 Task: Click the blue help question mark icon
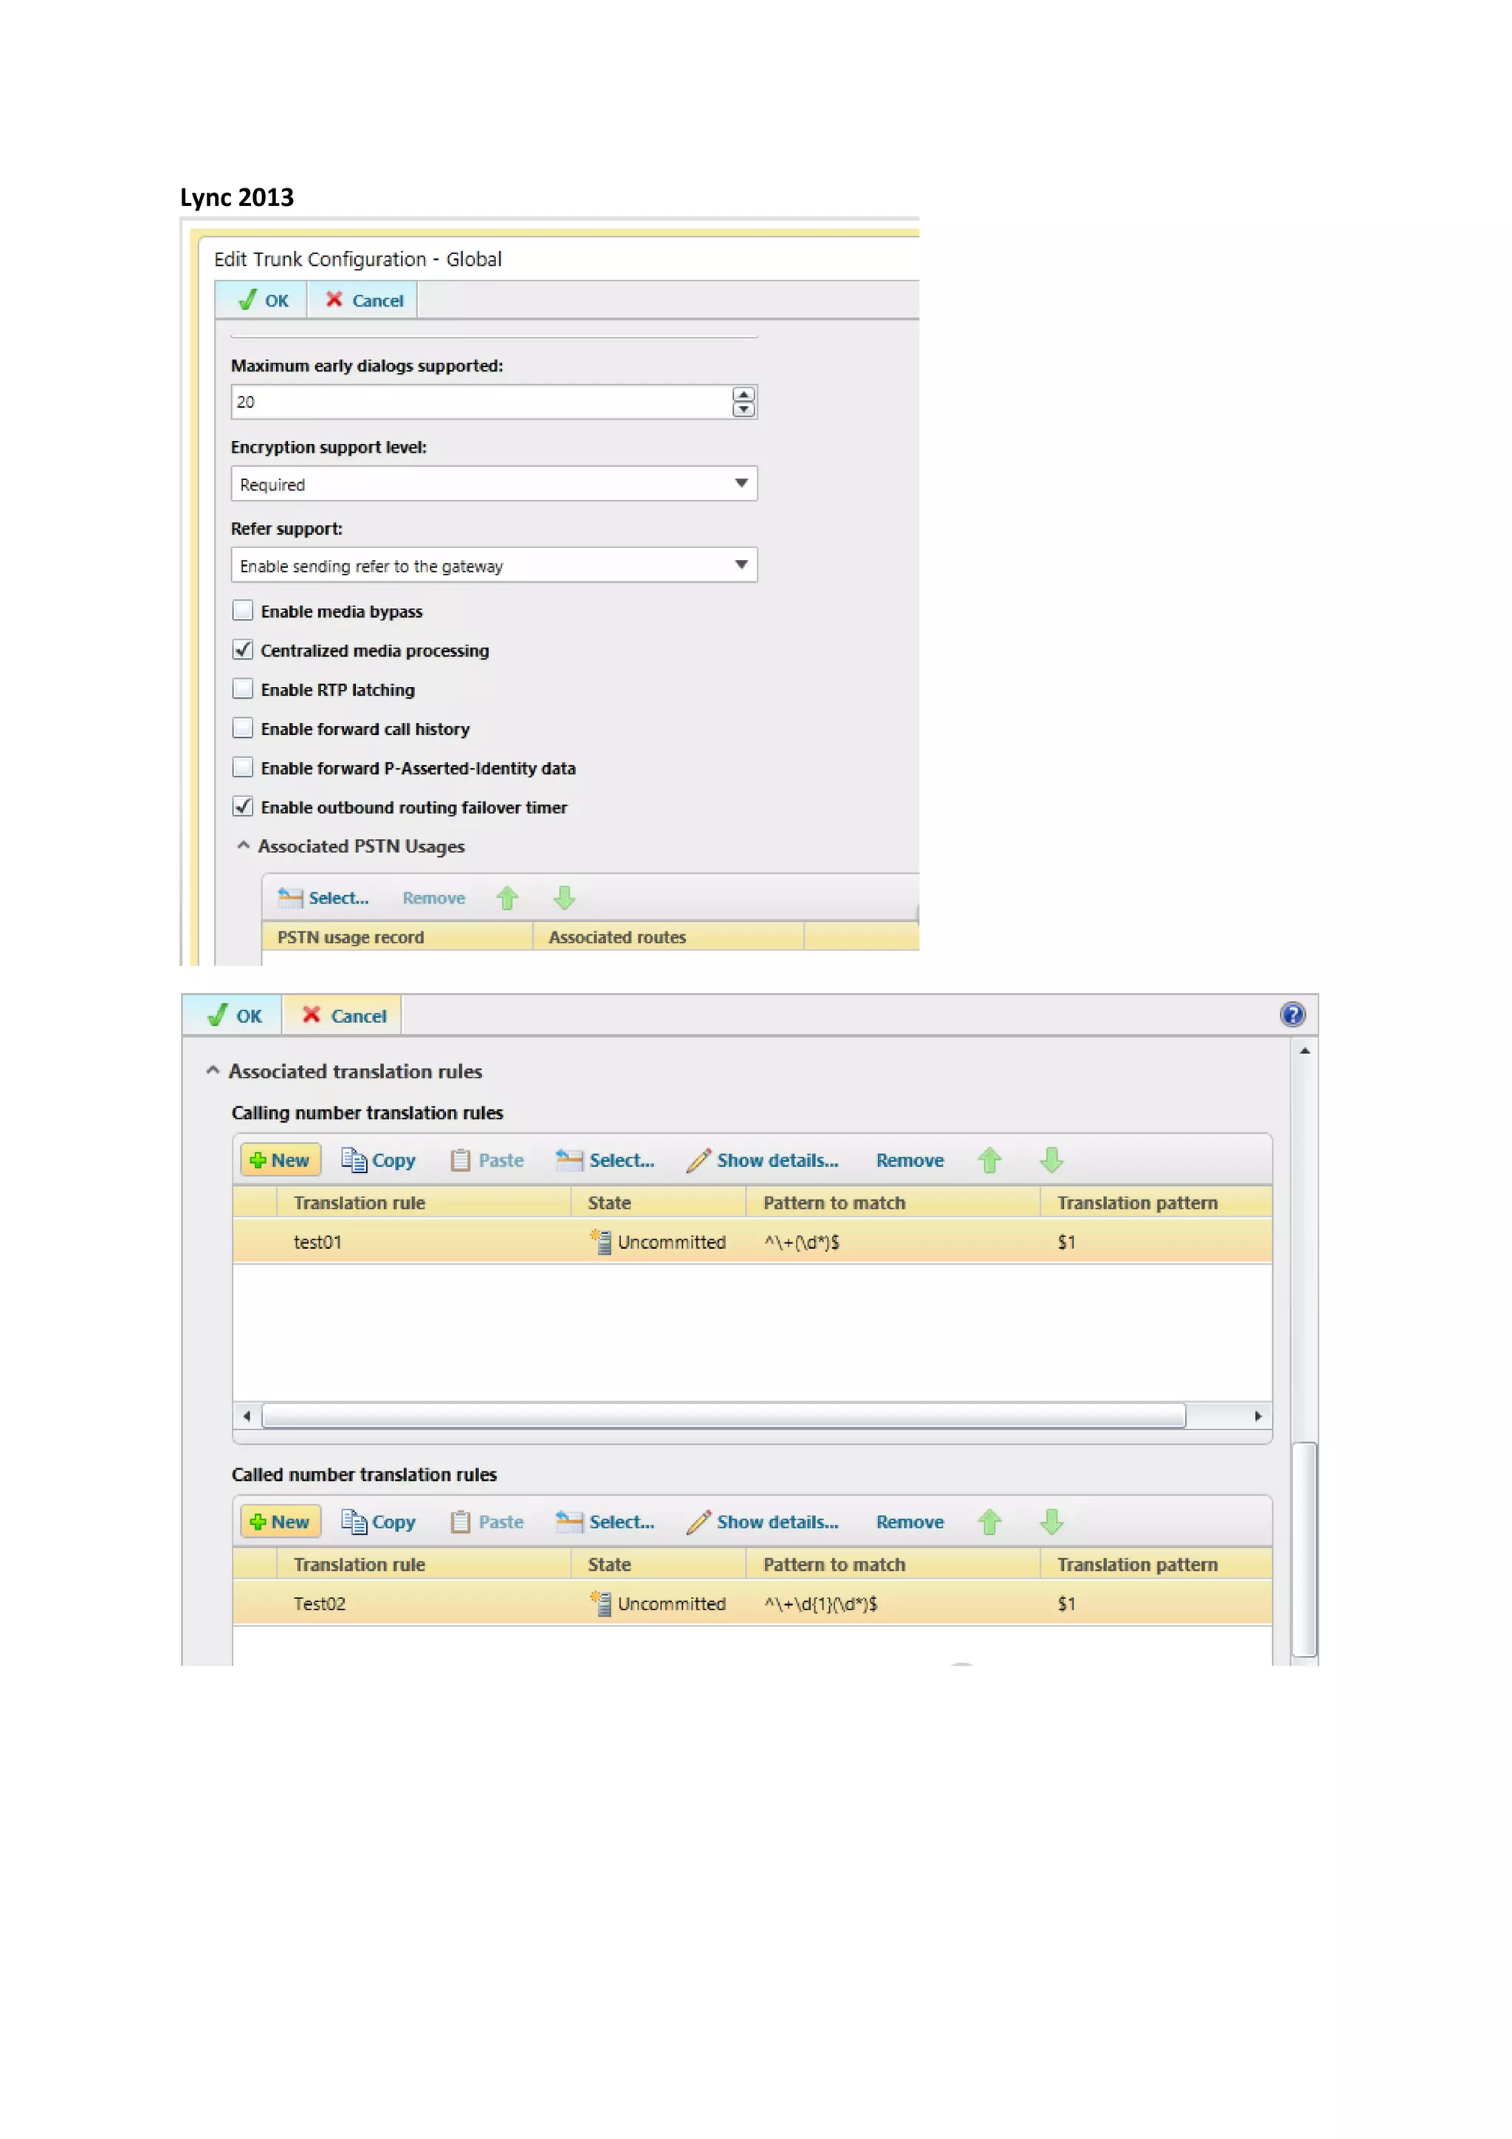[1292, 1015]
